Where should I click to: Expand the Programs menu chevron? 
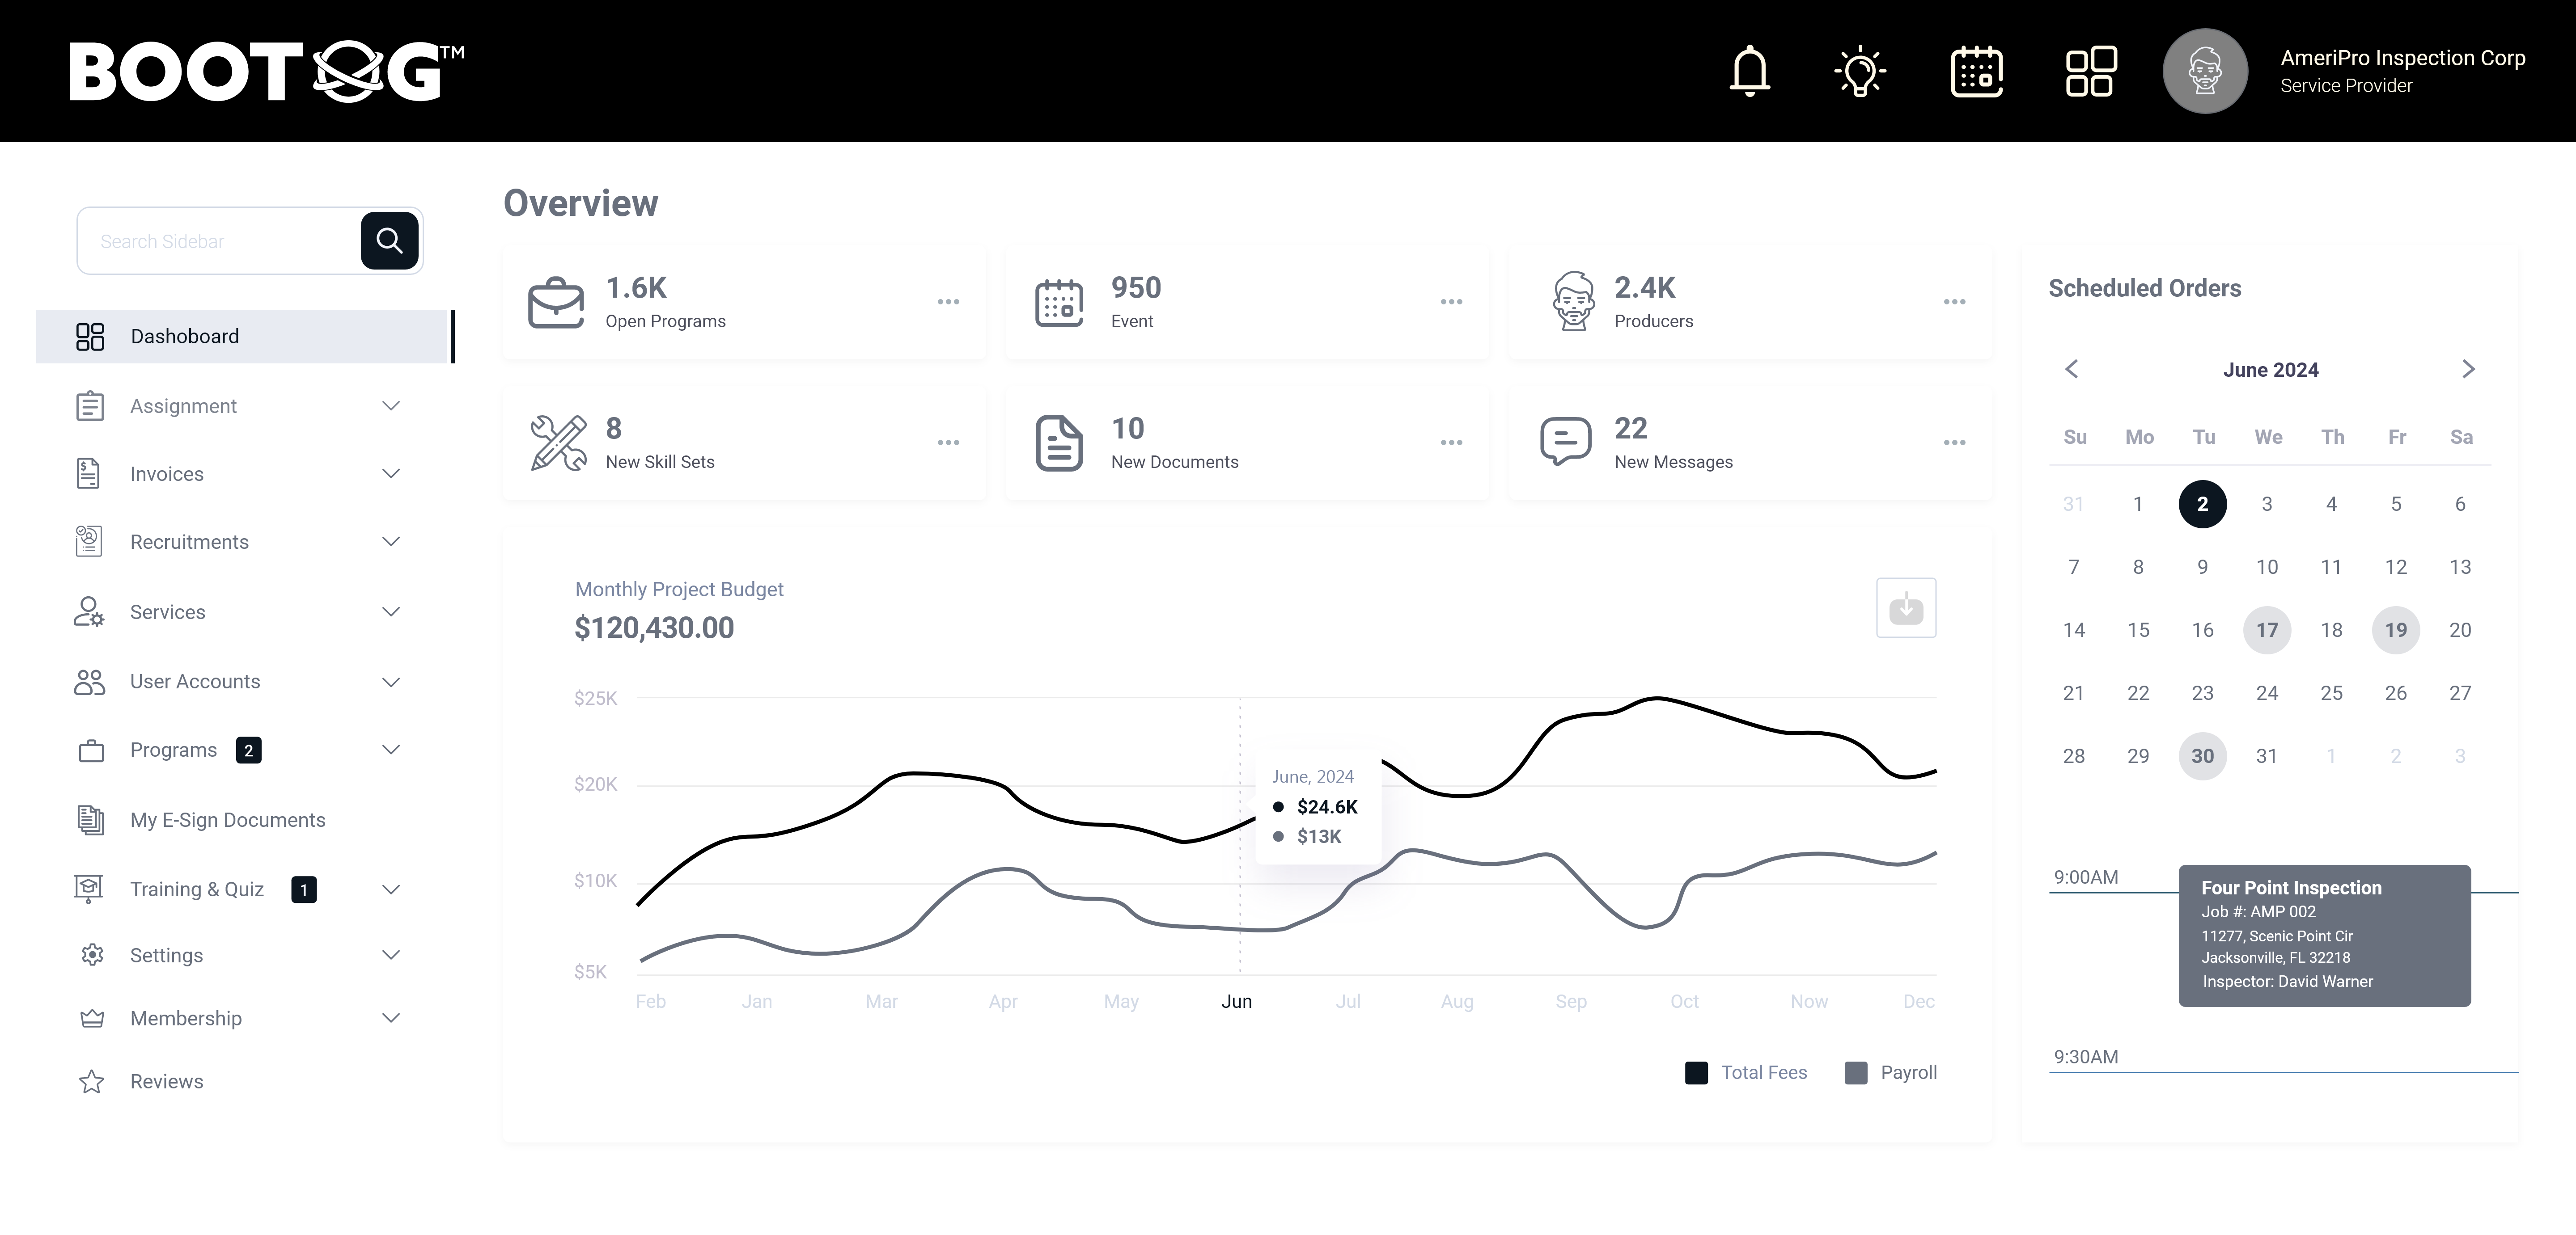(391, 750)
